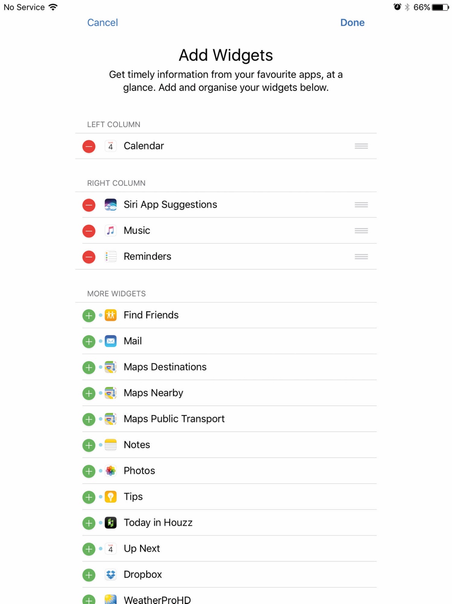Screen dimensions: 452x604
Task: Select reorder handle beside Calendar
Action: [x=361, y=146]
